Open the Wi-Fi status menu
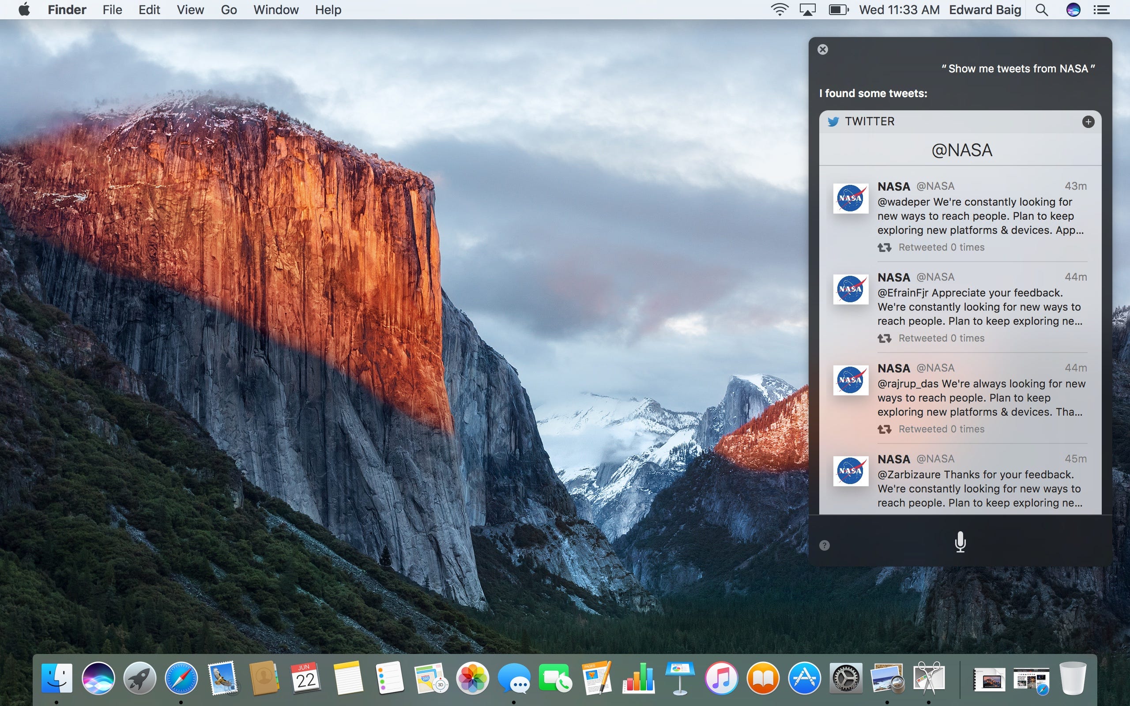Screen dimensions: 1130x706 point(779,10)
